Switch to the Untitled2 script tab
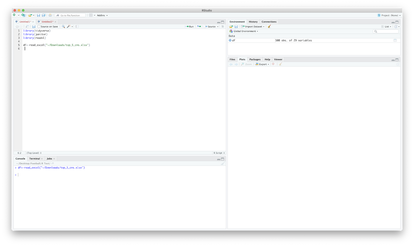Image resolution: width=414 pixels, height=246 pixels. [x=48, y=22]
